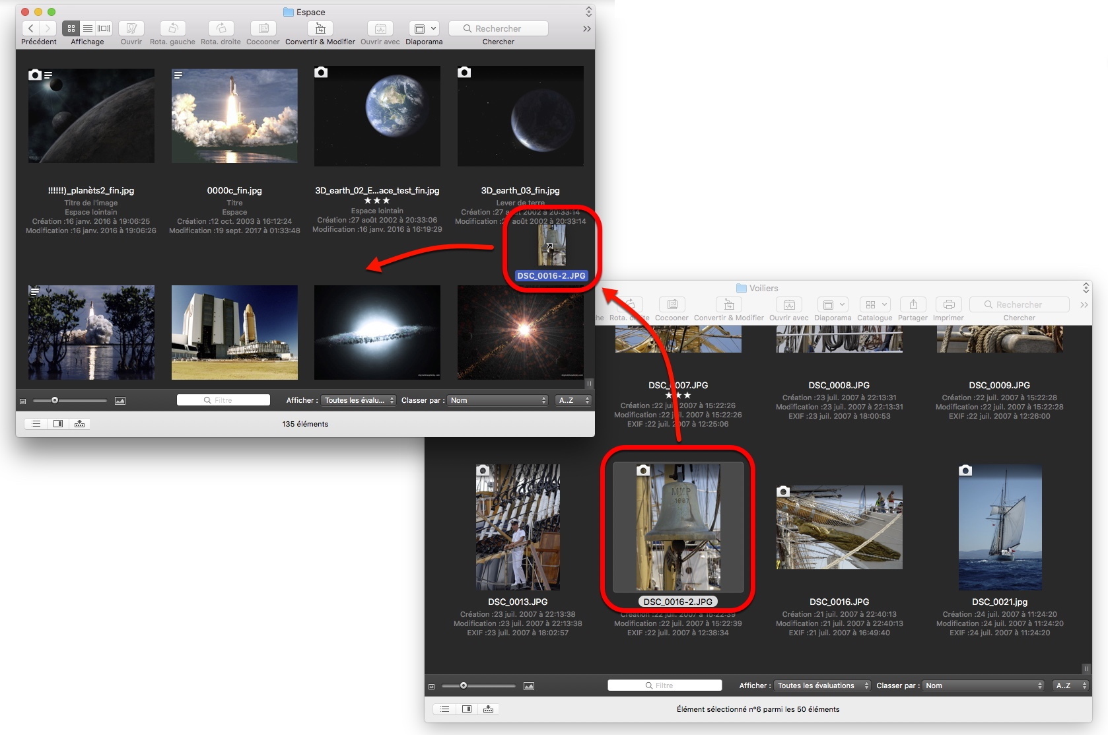Open the Diaporama dropdown arrow in Espace toolbar
This screenshot has height=735, width=1108.
coord(434,28)
